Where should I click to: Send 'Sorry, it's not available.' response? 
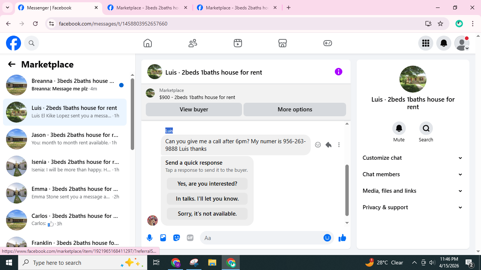[x=207, y=214]
